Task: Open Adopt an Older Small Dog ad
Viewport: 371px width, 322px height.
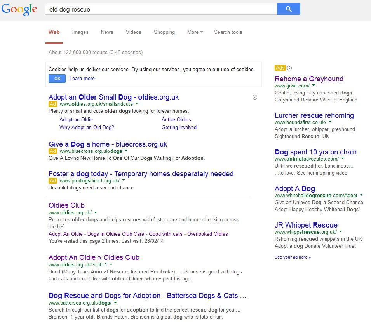Action: click(113, 97)
